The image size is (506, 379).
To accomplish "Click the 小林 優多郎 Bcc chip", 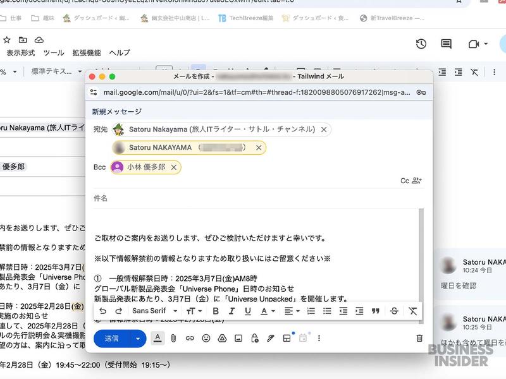I will pos(145,167).
